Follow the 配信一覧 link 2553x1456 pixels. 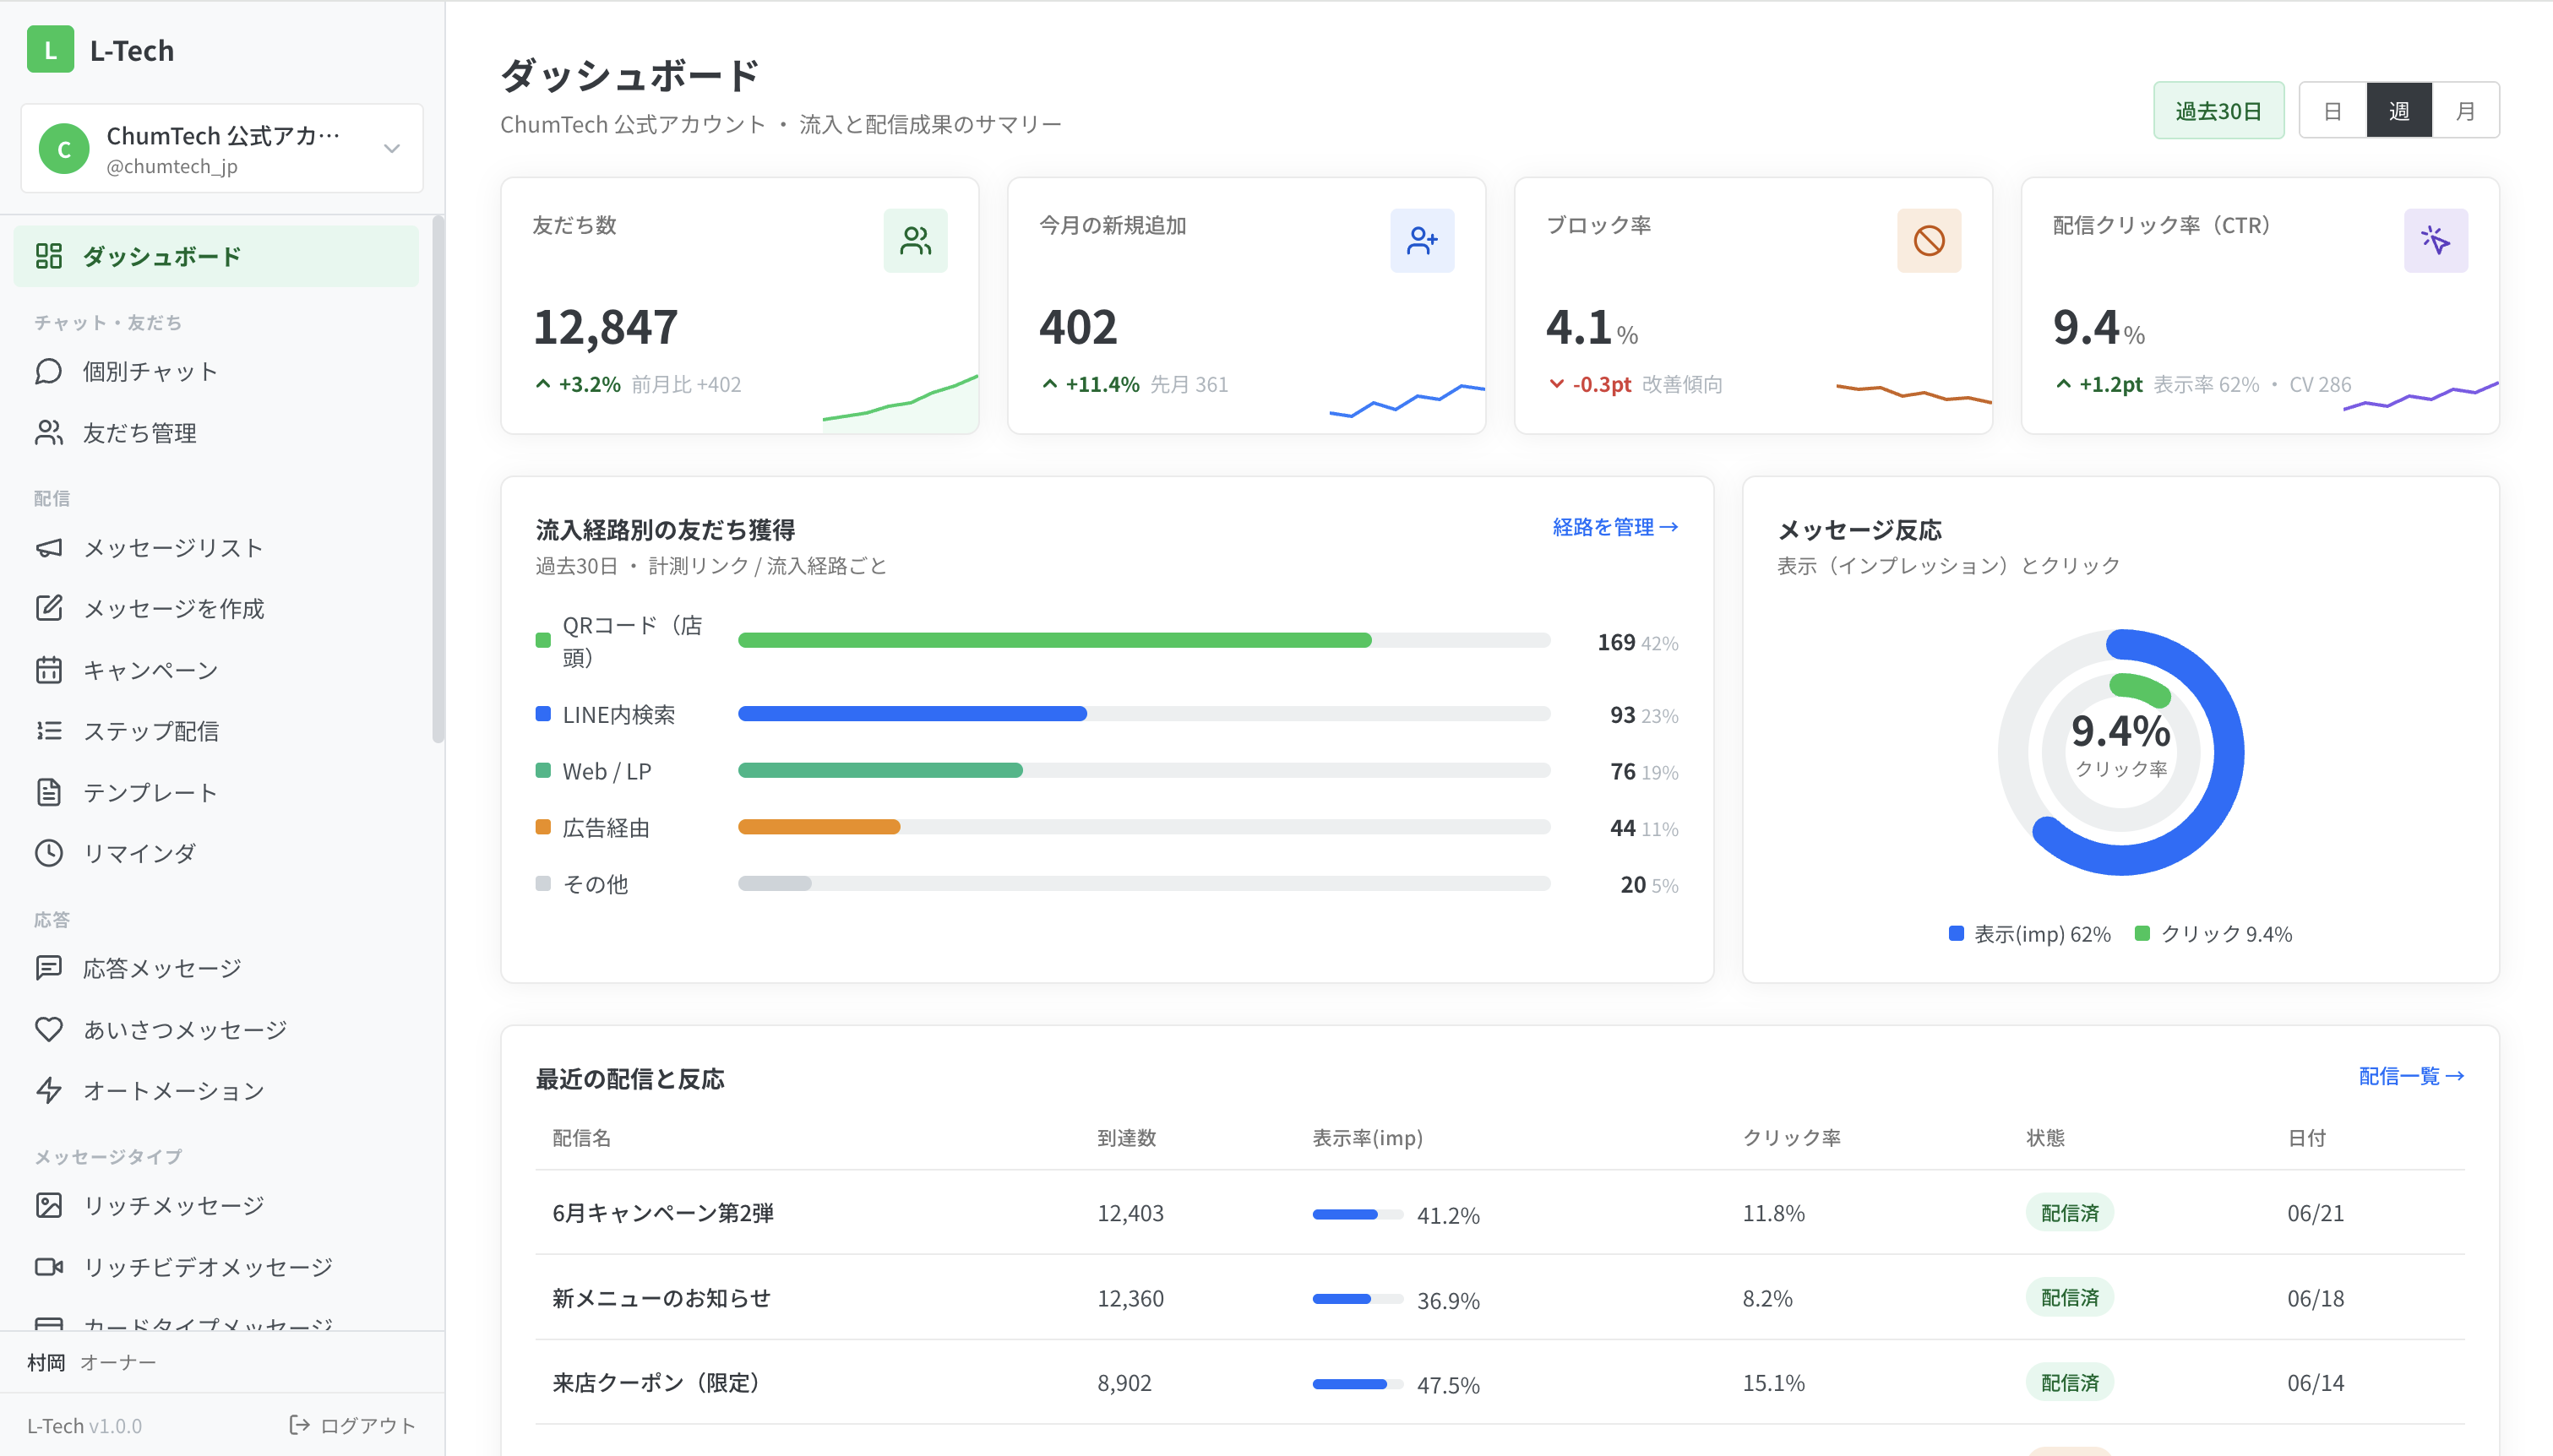point(2411,1076)
